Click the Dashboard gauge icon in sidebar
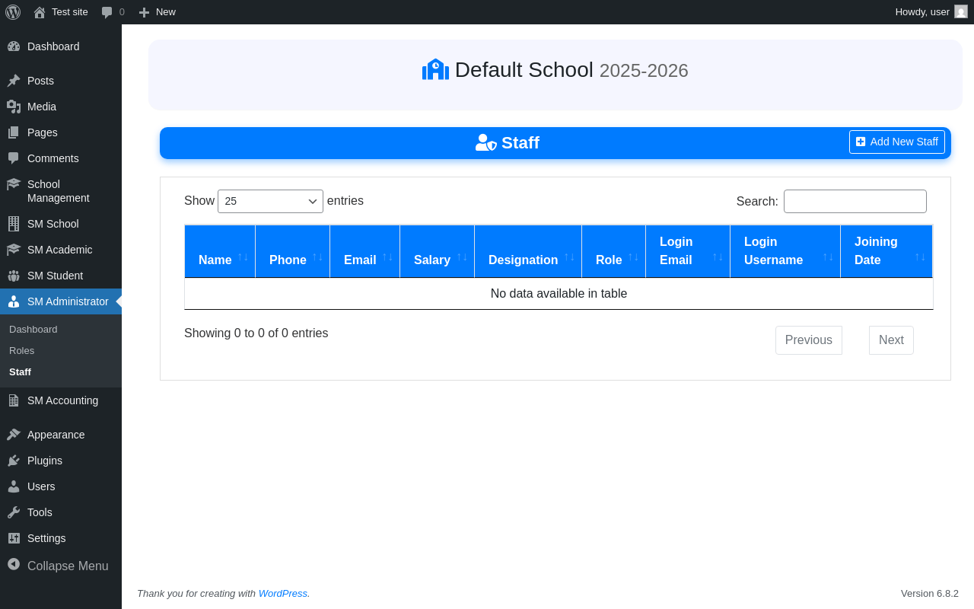 pyautogui.click(x=14, y=46)
